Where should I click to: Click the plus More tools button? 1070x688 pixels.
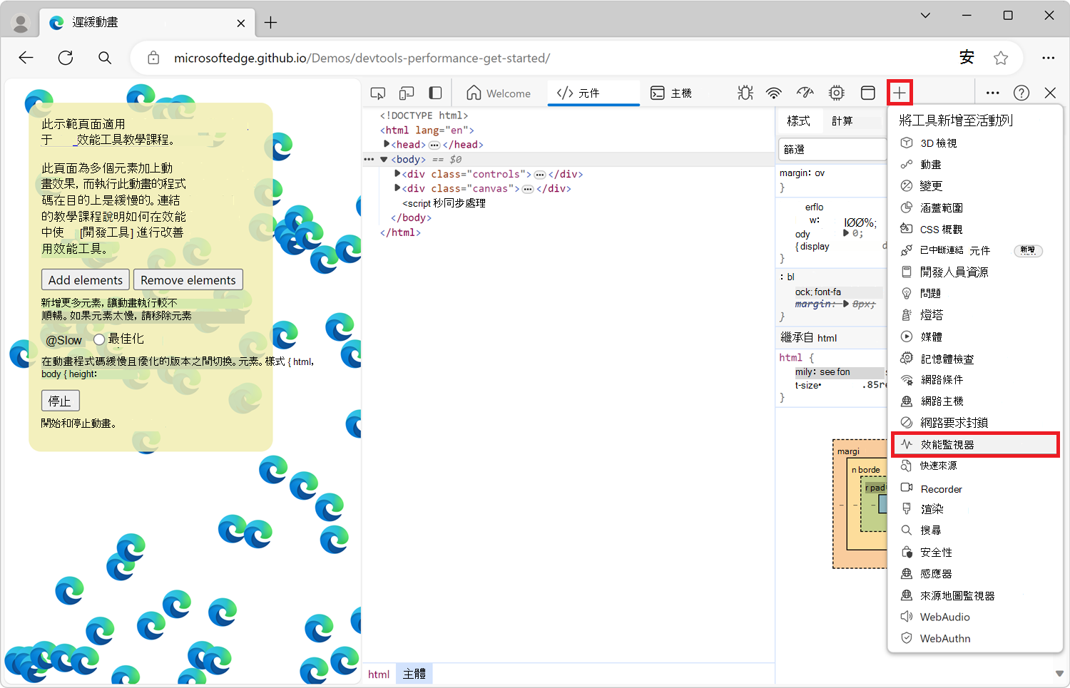click(x=900, y=93)
